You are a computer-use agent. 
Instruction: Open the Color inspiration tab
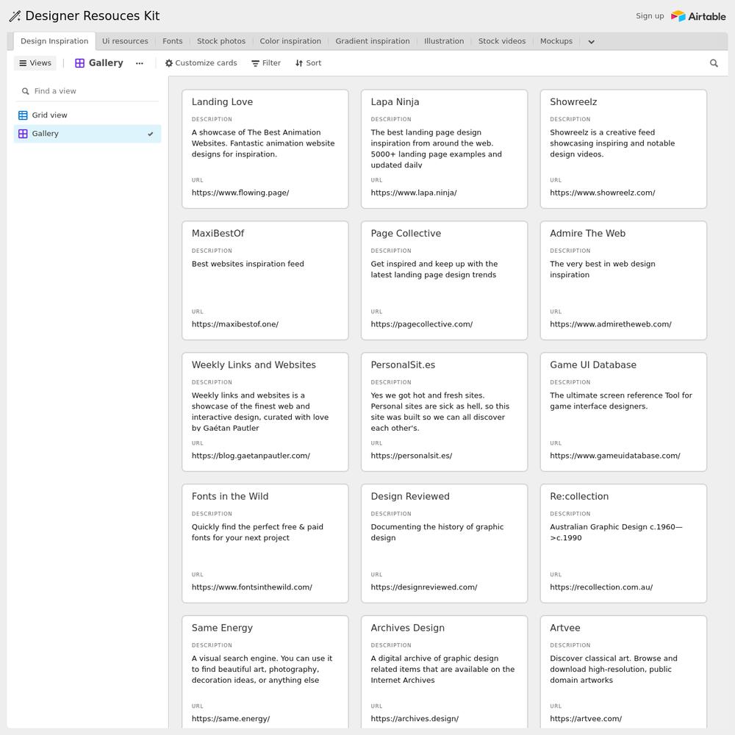(x=290, y=41)
